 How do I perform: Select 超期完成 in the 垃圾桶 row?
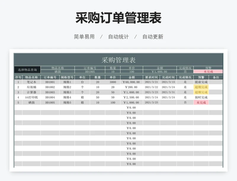[201, 87]
